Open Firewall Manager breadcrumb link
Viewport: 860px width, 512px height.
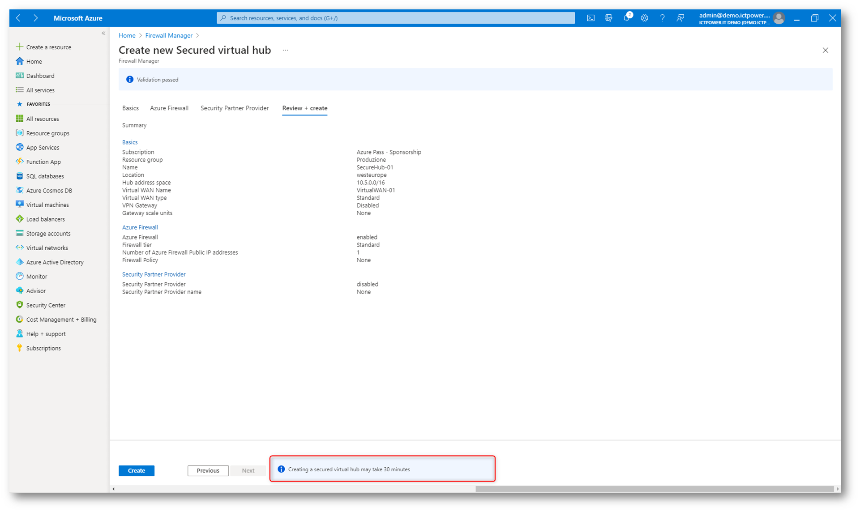coord(168,35)
